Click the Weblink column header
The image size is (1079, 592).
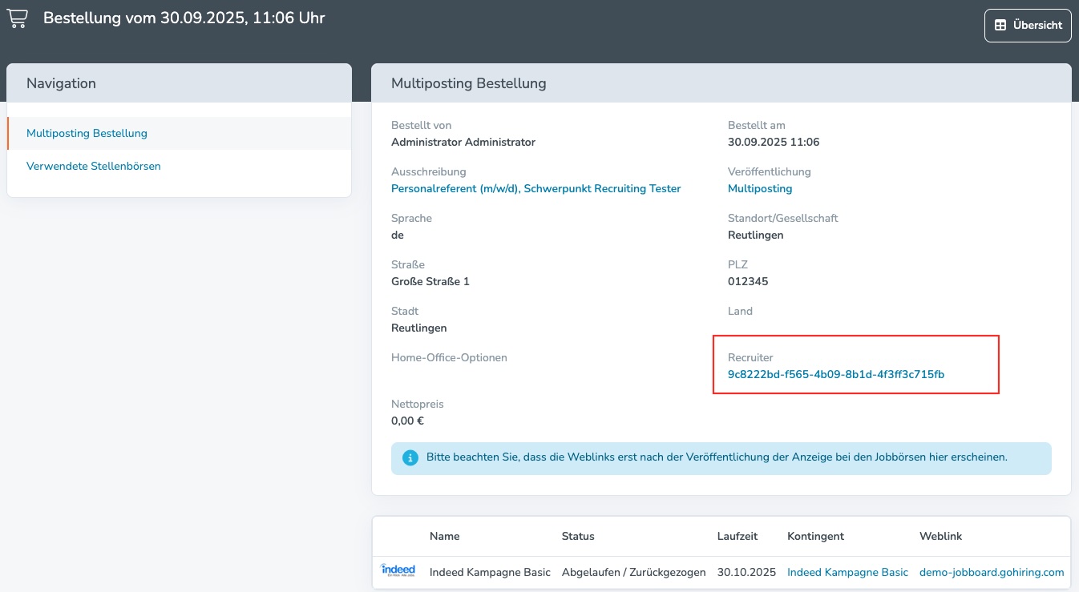point(940,536)
